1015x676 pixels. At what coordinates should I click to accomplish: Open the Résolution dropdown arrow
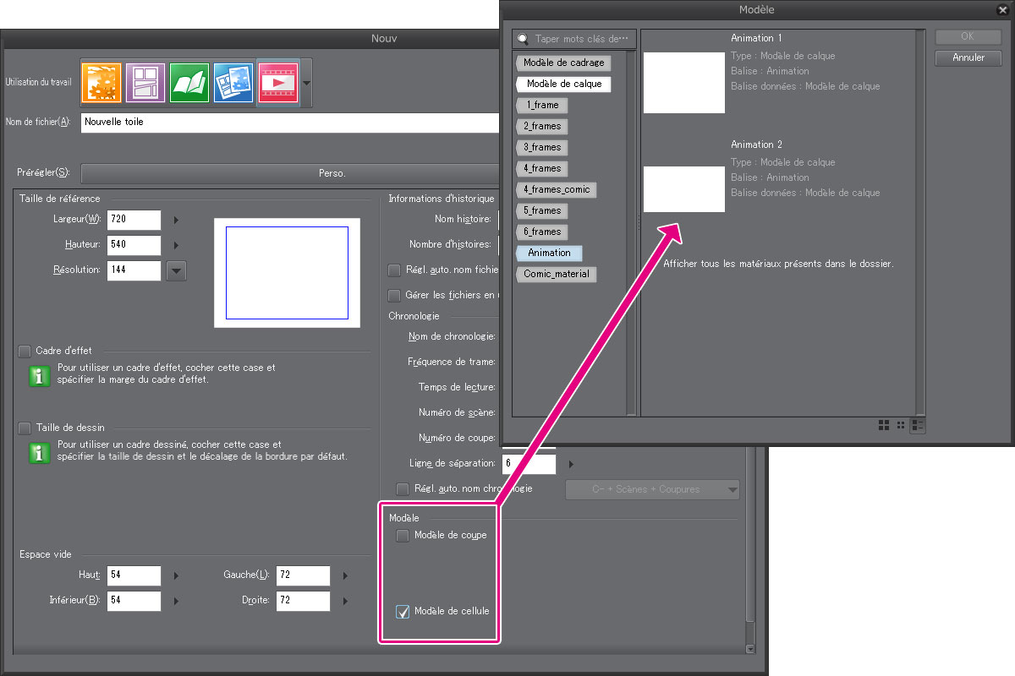176,271
